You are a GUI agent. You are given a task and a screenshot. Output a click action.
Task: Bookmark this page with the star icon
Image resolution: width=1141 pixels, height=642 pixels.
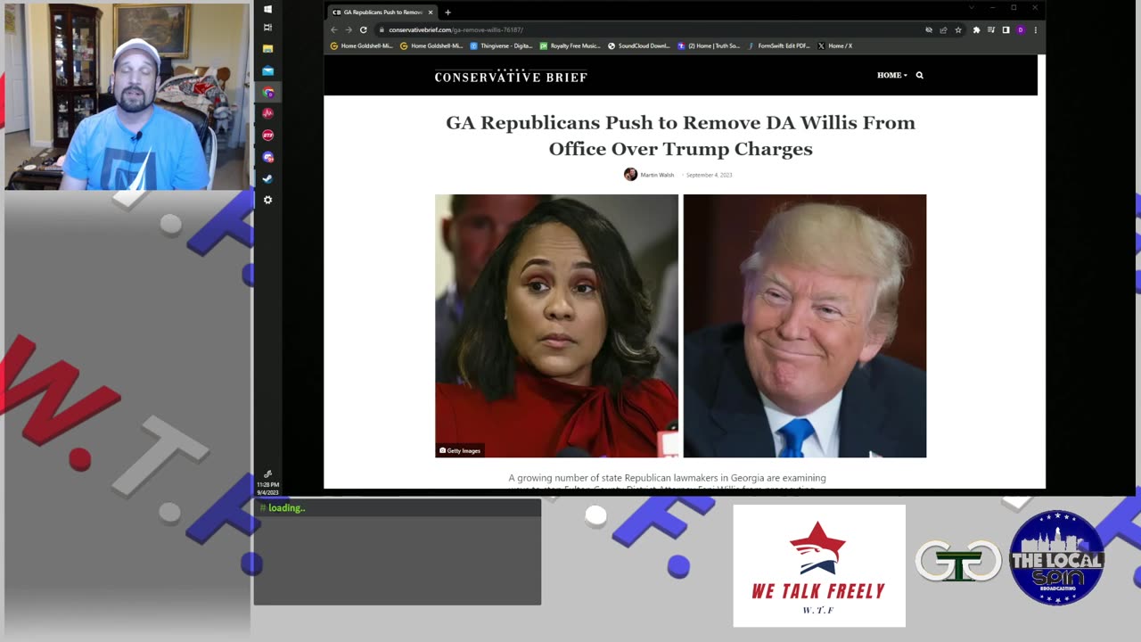coord(958,29)
